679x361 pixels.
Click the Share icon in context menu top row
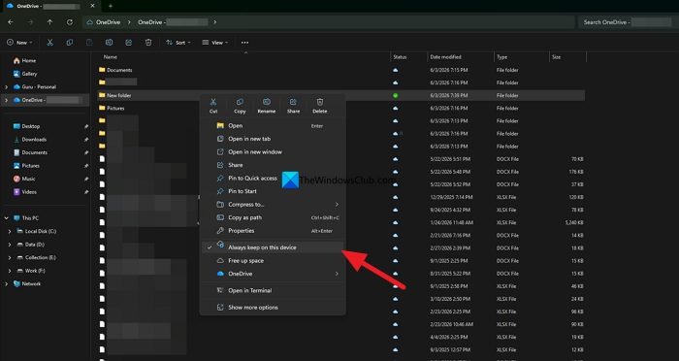[x=293, y=102]
